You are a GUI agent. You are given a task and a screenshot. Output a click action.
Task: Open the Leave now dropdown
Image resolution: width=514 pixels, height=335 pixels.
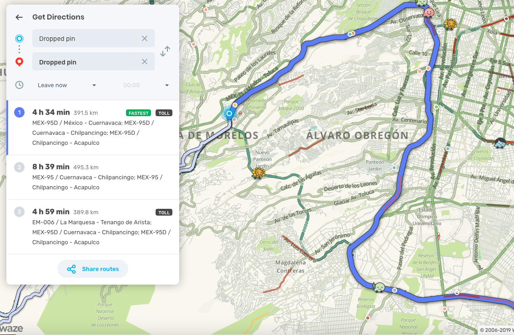(67, 85)
